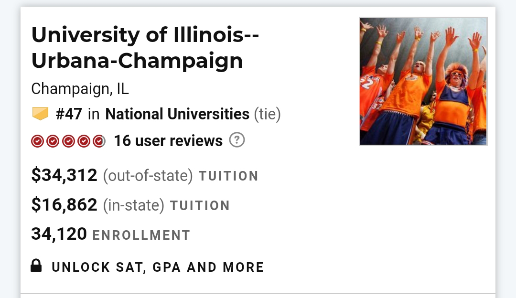
Task: View the orange-clad fans school photo
Action: coord(423,81)
